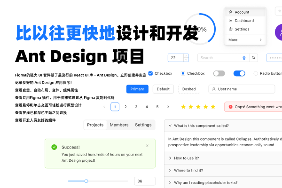Viewport: 282px width, 188px height.
Task: Go to page 2 in pagination
Action: (125, 107)
